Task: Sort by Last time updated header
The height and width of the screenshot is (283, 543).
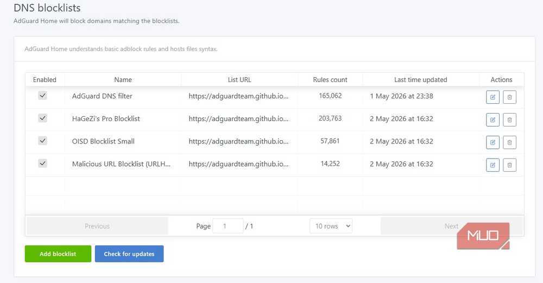Action: (420, 80)
